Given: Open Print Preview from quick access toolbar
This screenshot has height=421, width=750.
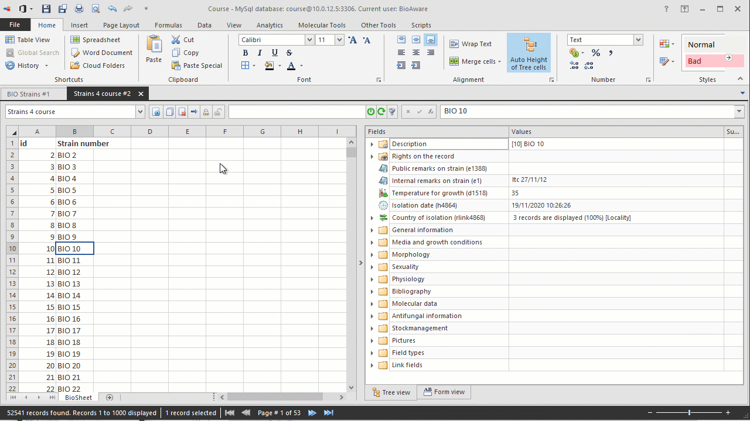Looking at the screenshot, I should (x=96, y=9).
